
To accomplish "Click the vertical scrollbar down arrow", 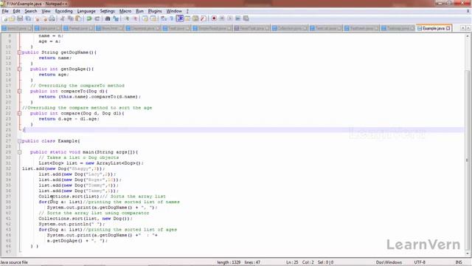I will click(467, 253).
